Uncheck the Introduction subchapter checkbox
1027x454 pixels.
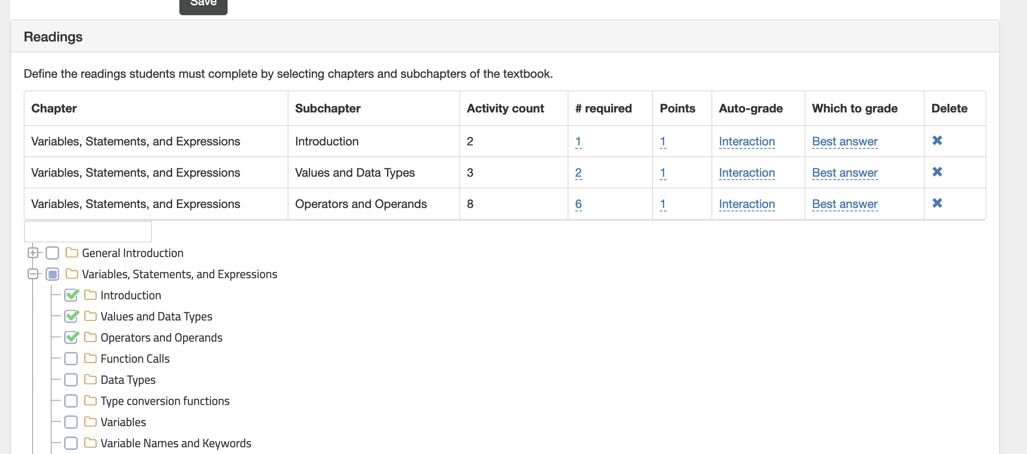click(x=71, y=295)
